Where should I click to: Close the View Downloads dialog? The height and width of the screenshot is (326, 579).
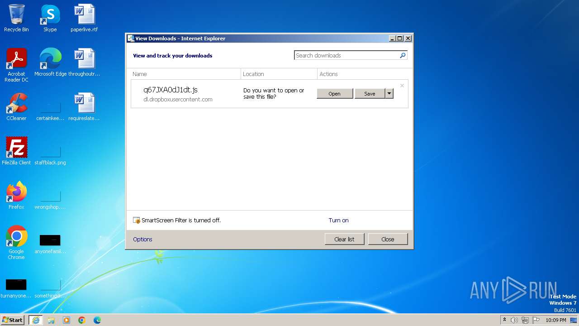pos(388,239)
